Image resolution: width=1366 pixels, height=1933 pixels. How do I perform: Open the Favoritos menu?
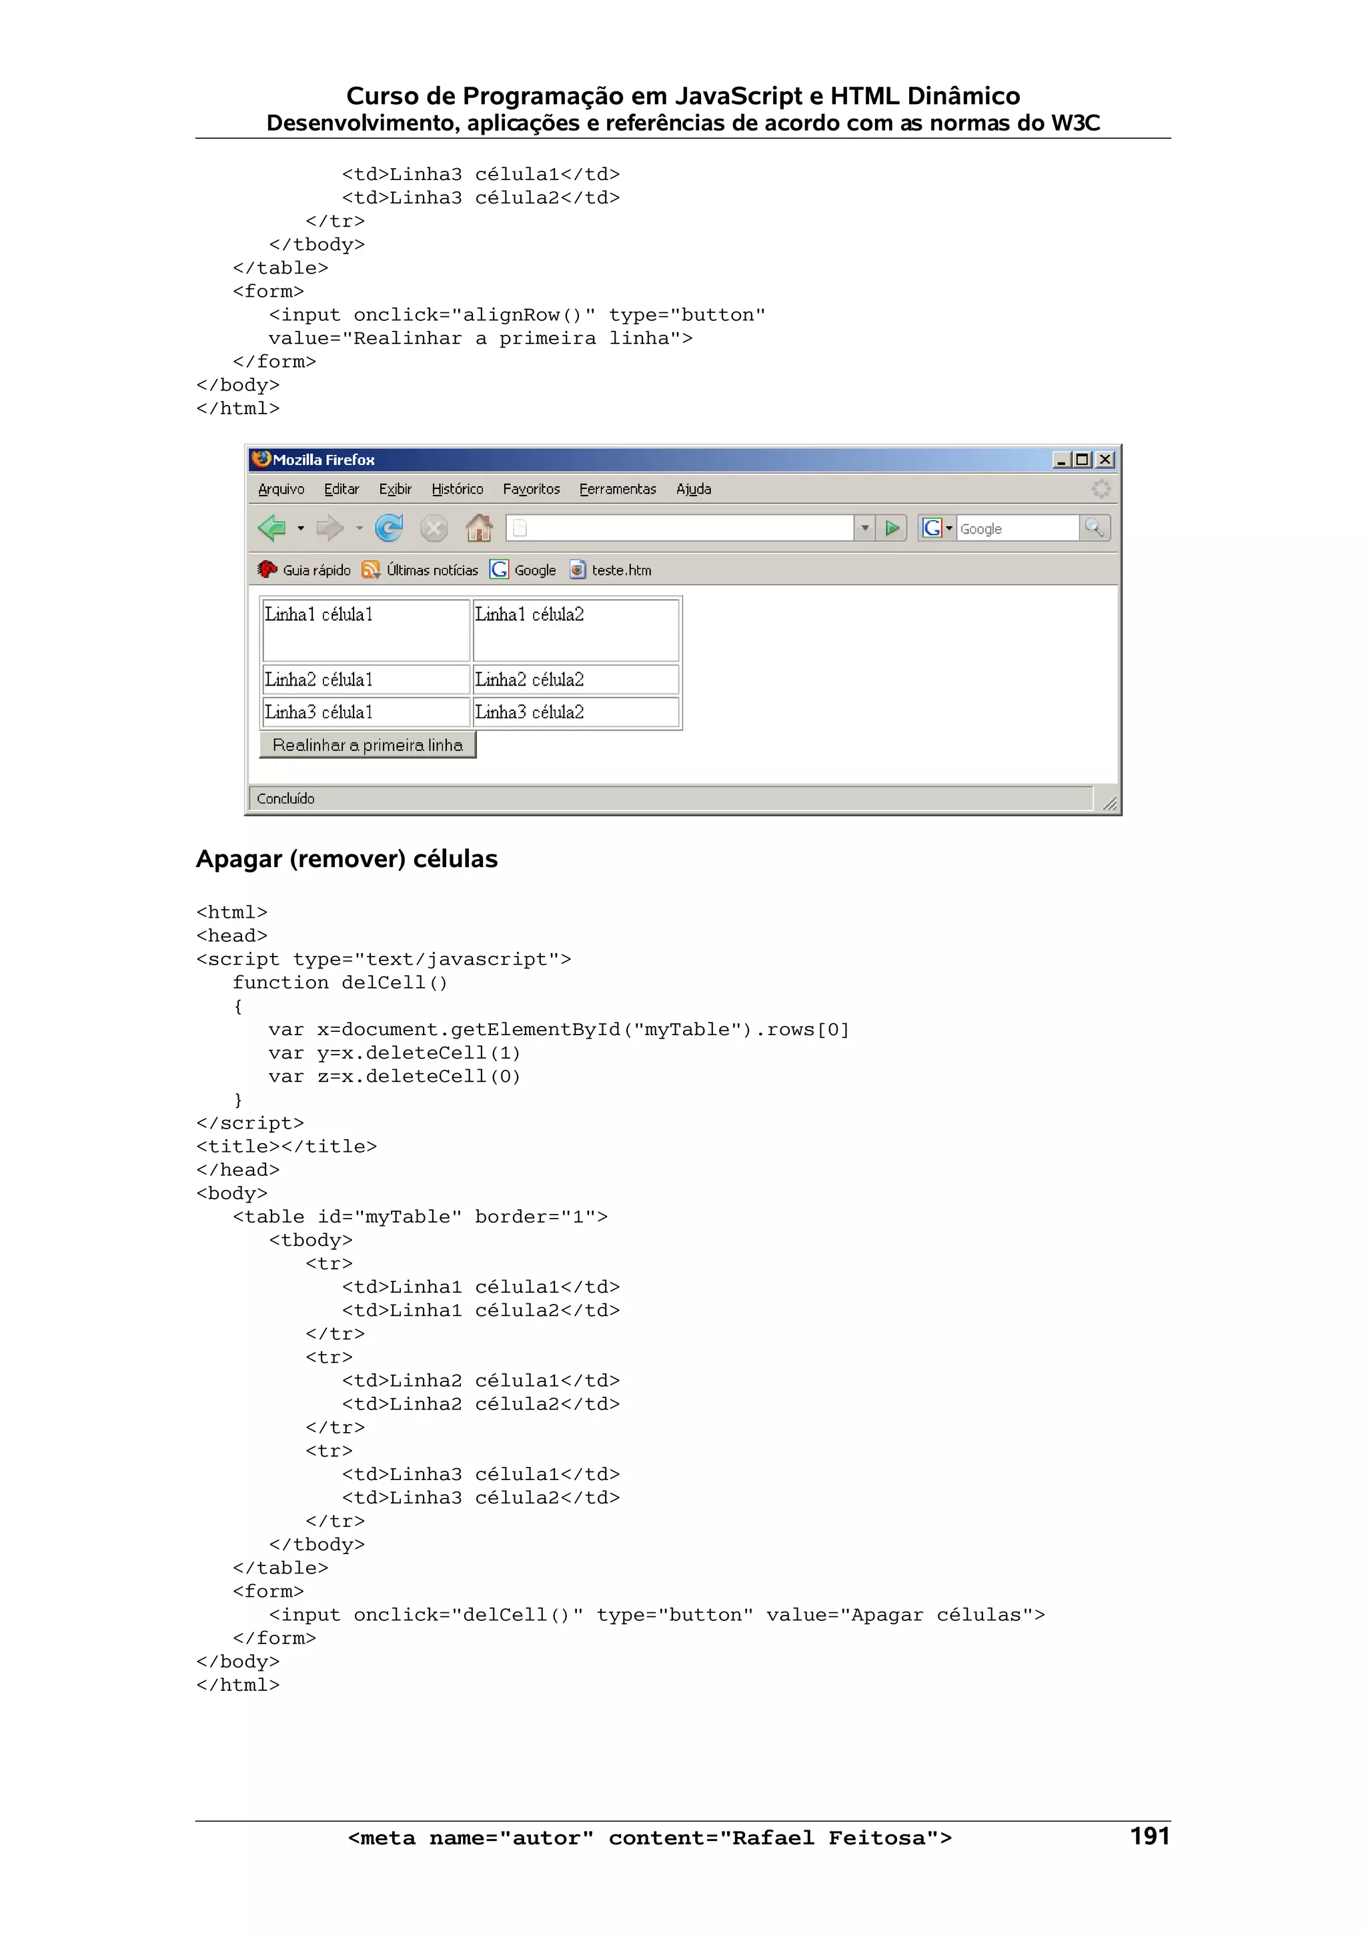point(531,489)
